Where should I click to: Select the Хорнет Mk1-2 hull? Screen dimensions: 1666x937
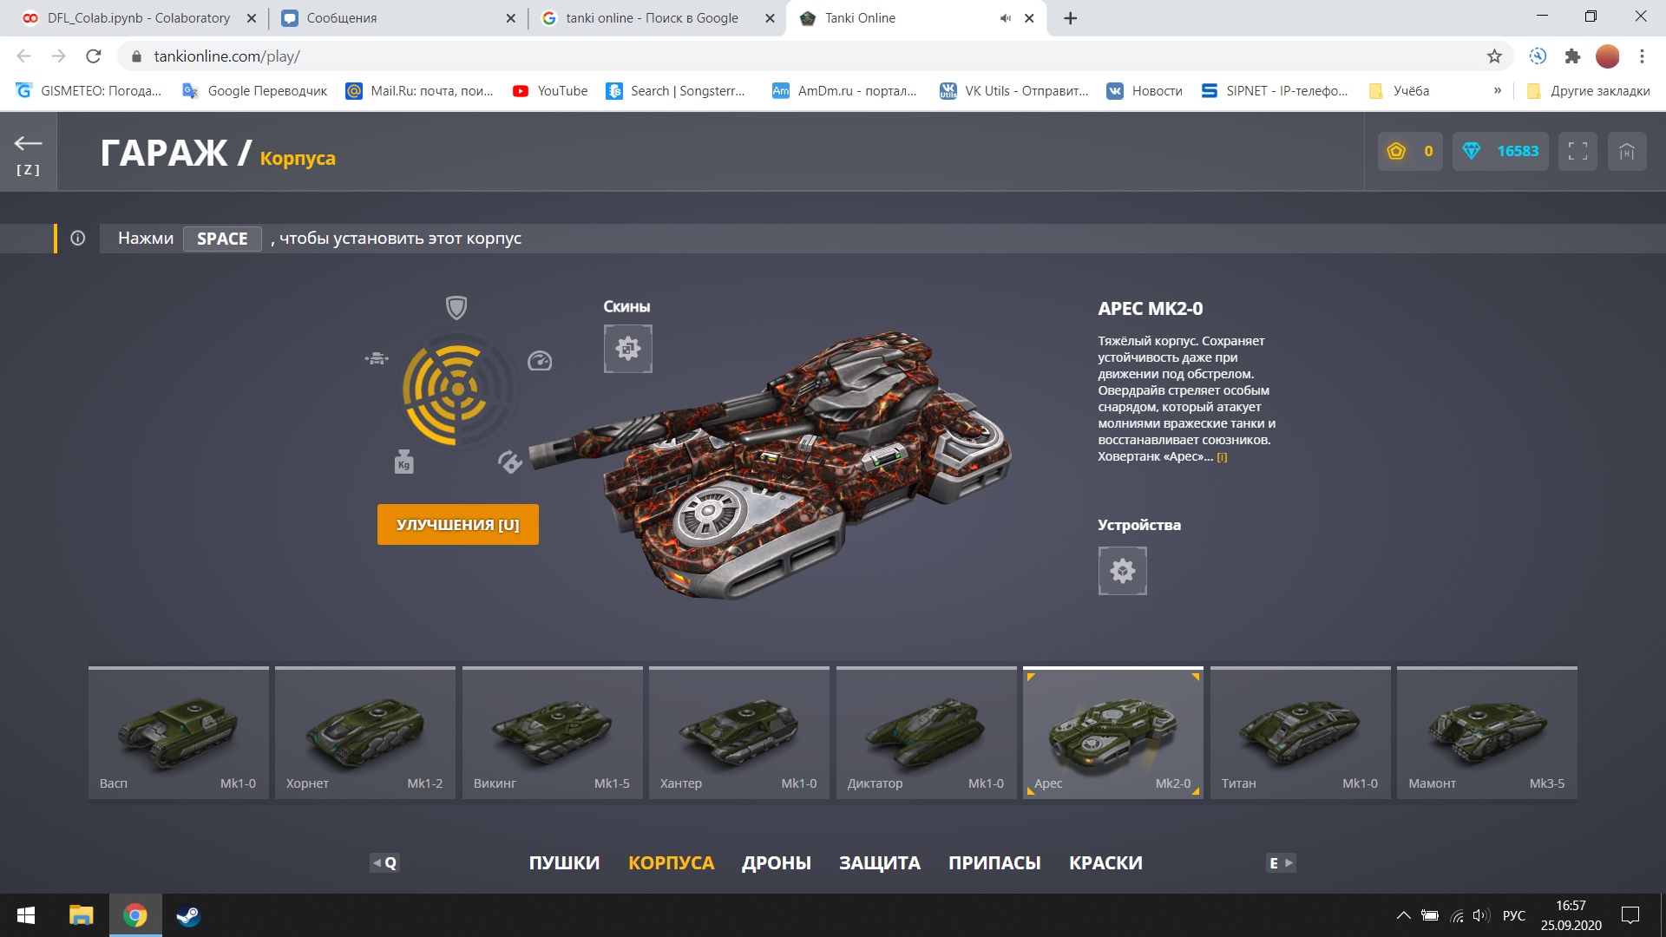pyautogui.click(x=365, y=733)
